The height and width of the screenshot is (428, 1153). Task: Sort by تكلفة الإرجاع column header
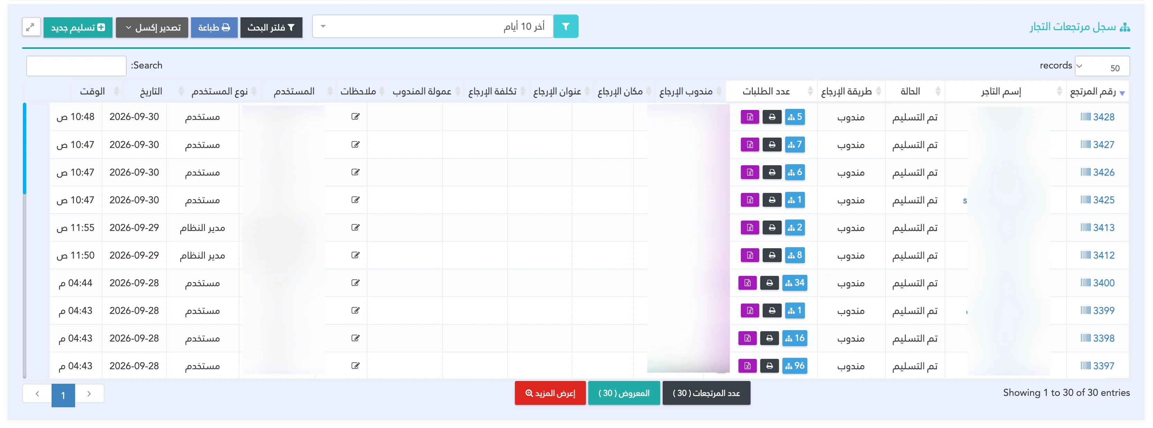[496, 92]
